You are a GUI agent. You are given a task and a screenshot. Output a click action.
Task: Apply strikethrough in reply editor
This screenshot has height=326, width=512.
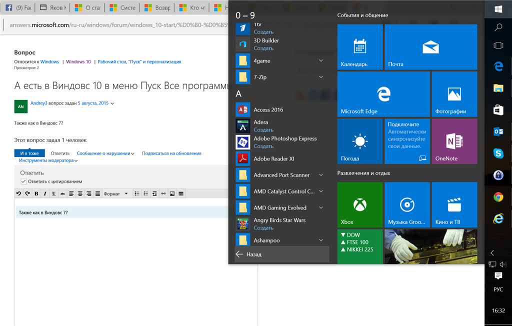pos(62,193)
